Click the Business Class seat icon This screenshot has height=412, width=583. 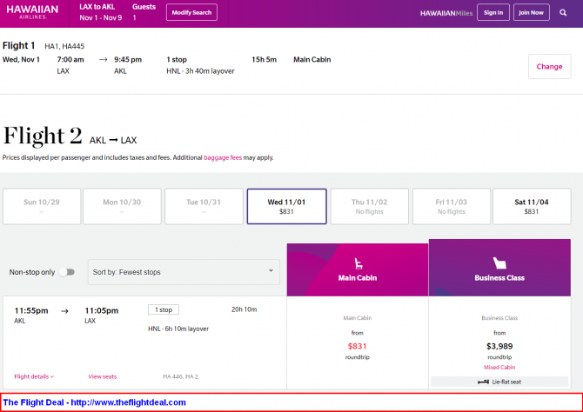click(x=499, y=263)
